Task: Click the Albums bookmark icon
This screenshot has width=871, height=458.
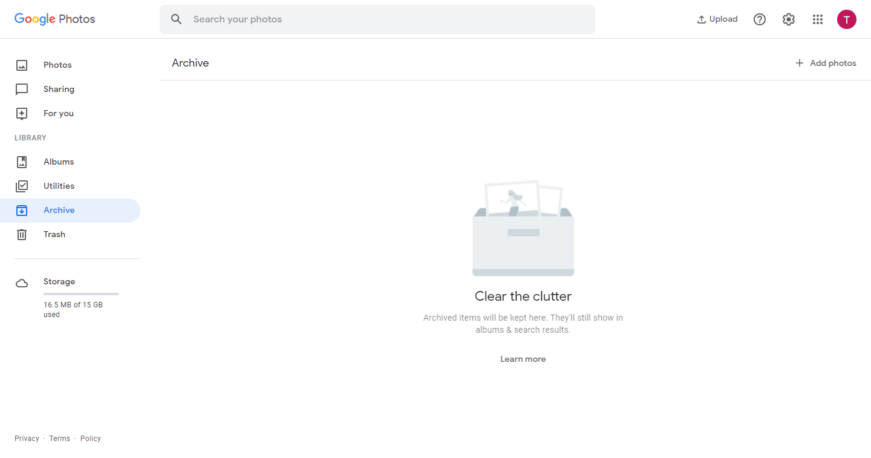Action: (x=22, y=162)
